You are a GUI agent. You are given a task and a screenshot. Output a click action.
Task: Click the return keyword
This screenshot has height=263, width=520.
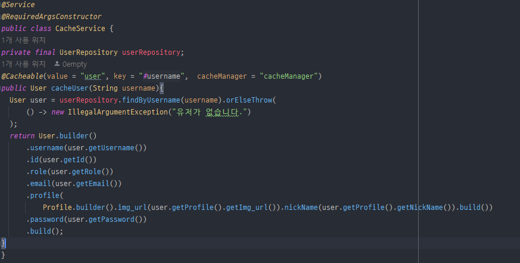click(22, 136)
